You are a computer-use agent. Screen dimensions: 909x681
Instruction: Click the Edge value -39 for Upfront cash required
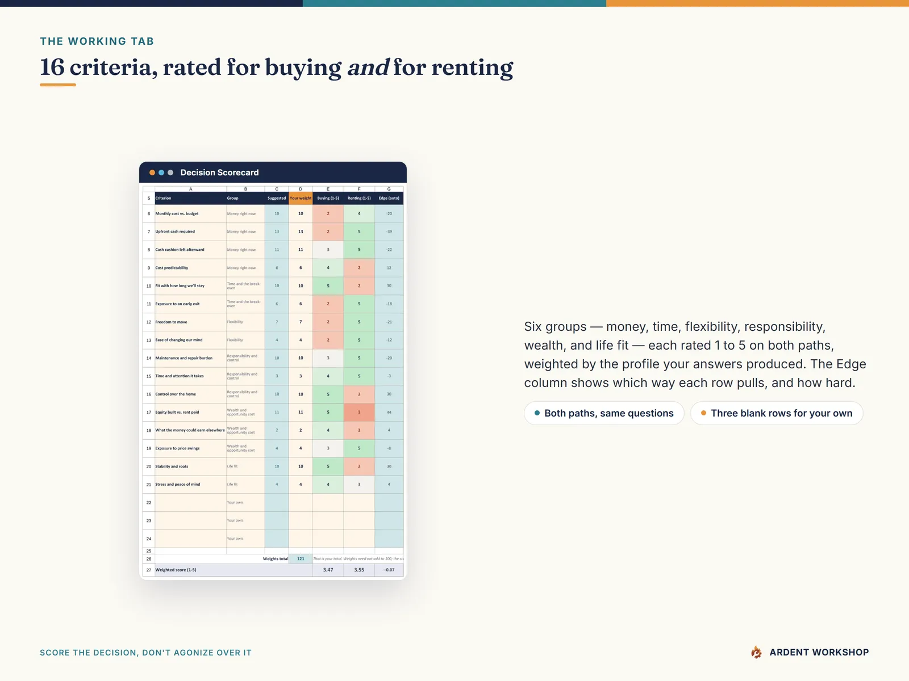tap(389, 232)
